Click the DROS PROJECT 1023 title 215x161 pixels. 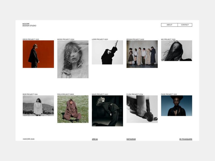pyautogui.click(x=31, y=39)
